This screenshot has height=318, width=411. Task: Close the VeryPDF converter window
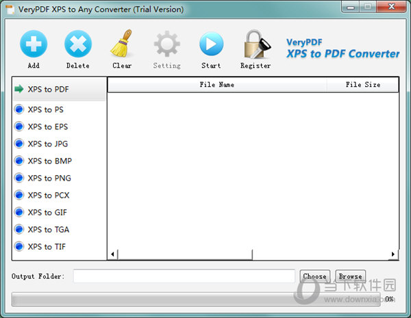click(x=391, y=7)
